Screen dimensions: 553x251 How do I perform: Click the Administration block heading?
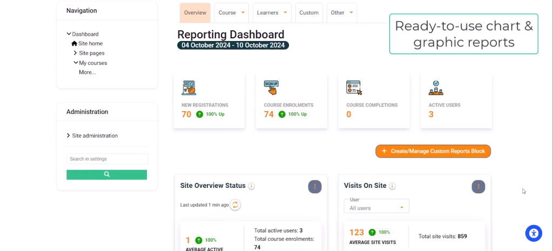pos(87,112)
